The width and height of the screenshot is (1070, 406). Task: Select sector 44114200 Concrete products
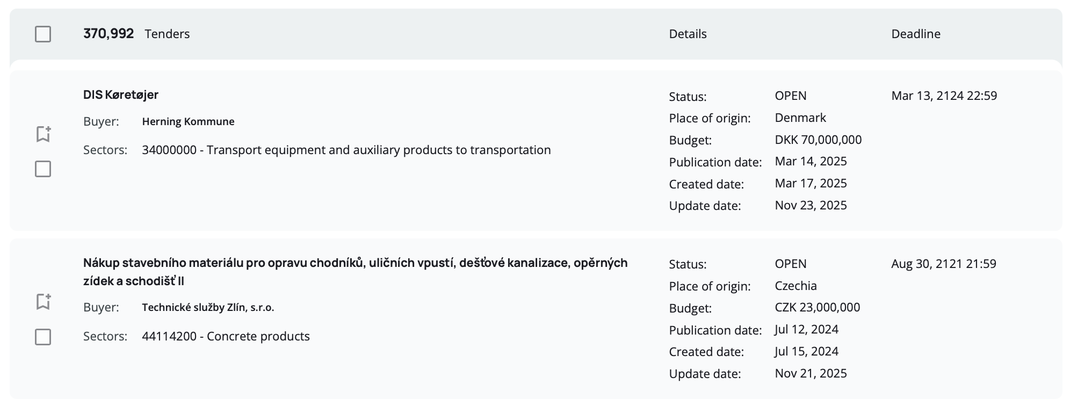[226, 336]
